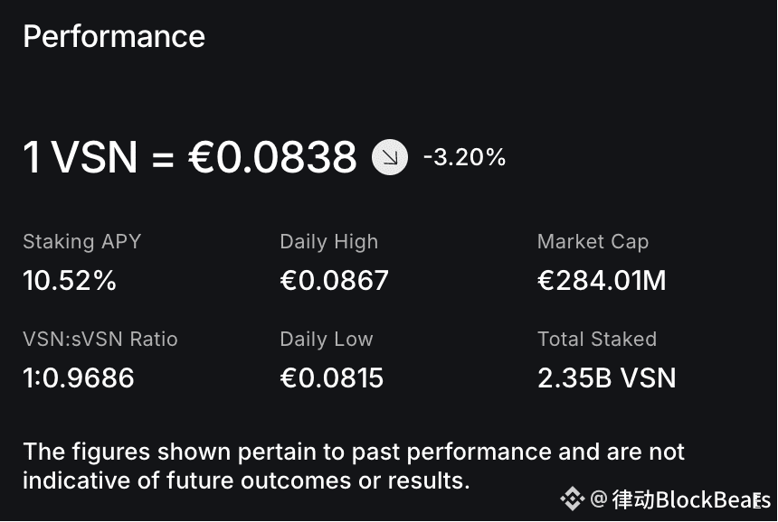Click the 10.52% staking APY value
This screenshot has width=778, height=522.
70,280
